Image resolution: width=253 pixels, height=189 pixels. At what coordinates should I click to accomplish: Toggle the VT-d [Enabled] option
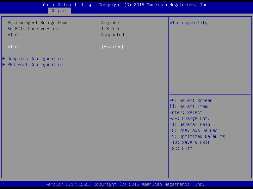coord(113,47)
